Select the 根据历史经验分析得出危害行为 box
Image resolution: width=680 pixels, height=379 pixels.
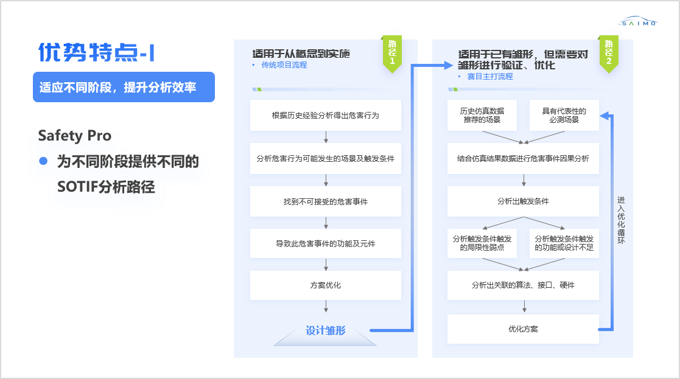click(325, 115)
